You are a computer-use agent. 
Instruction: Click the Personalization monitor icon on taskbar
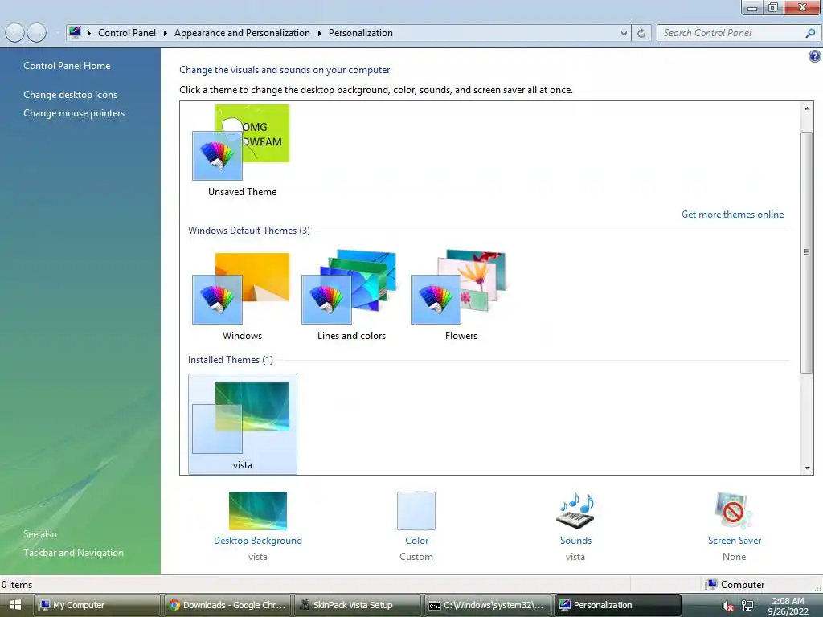pyautogui.click(x=565, y=605)
